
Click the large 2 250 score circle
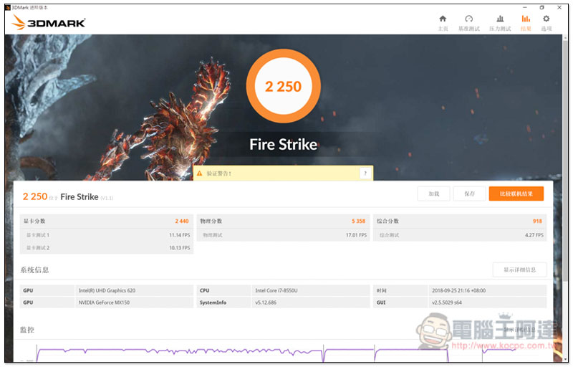click(283, 86)
